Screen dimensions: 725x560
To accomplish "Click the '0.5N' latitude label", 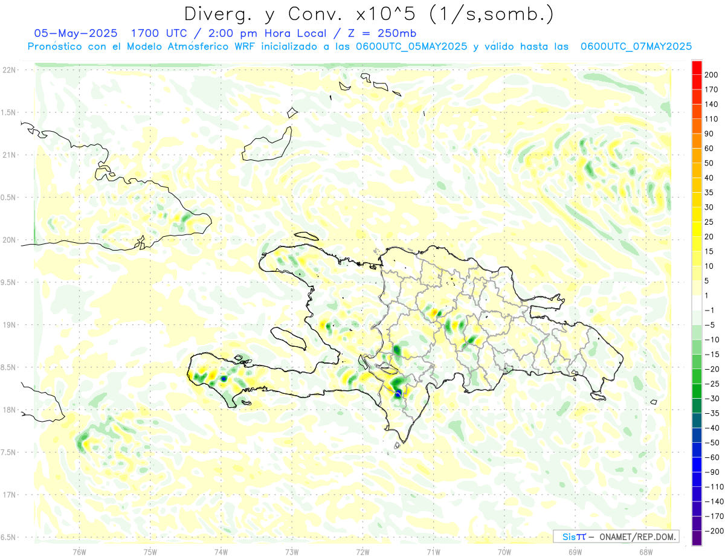I will click(x=8, y=197).
